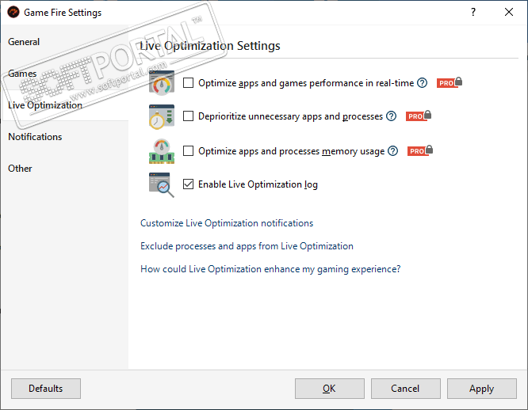Open help for memory usage optimization
The height and width of the screenshot is (410, 528).
392,150
